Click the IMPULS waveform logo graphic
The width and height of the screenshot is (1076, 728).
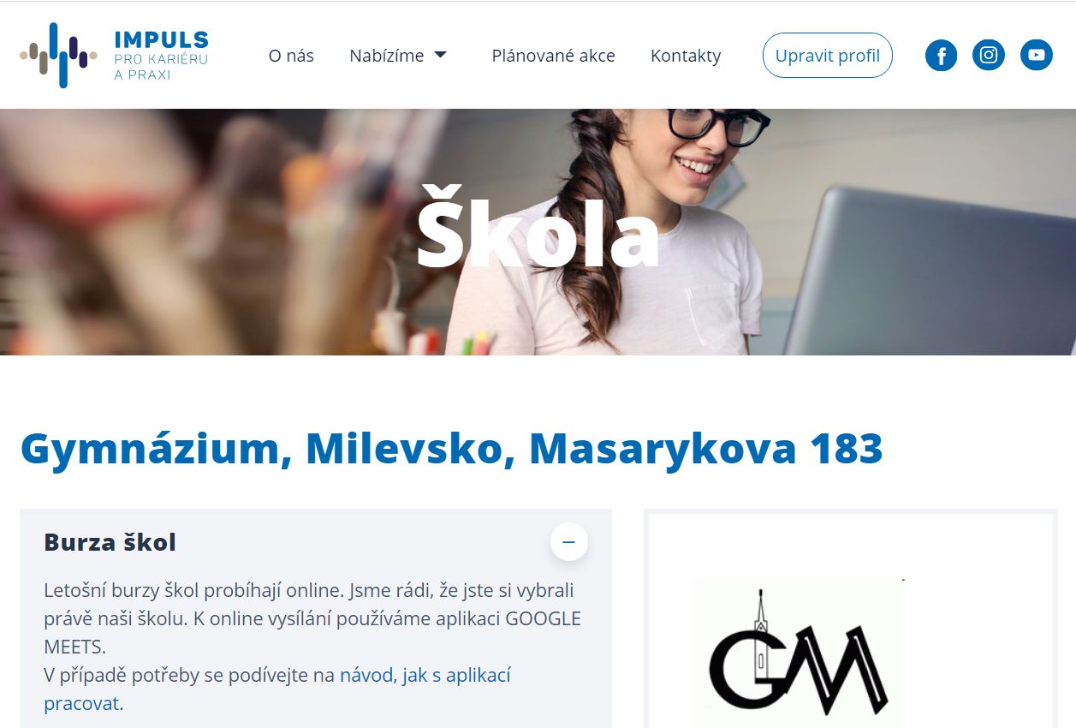(57, 56)
